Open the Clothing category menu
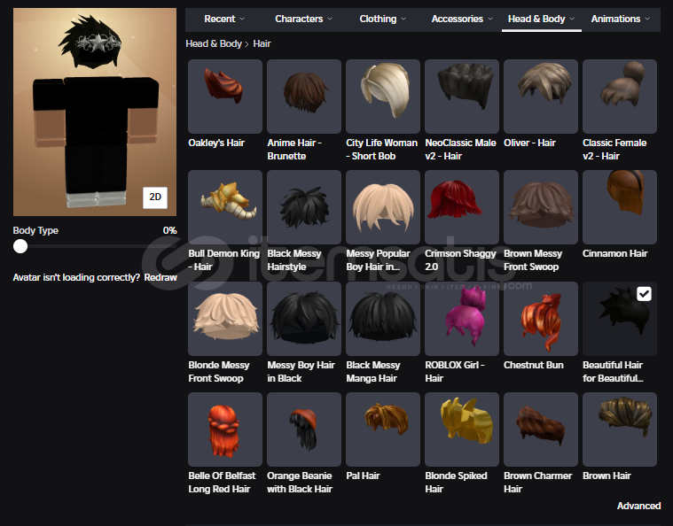 (x=382, y=19)
